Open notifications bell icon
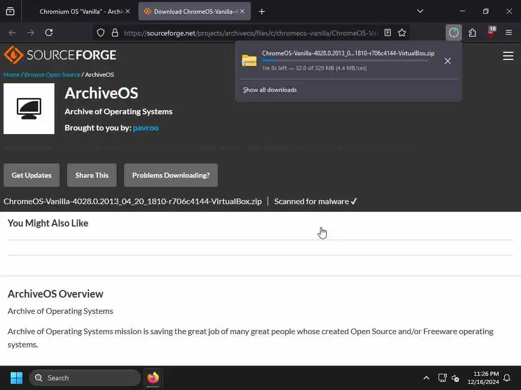Screen dimensions: 521x390 (507, 378)
